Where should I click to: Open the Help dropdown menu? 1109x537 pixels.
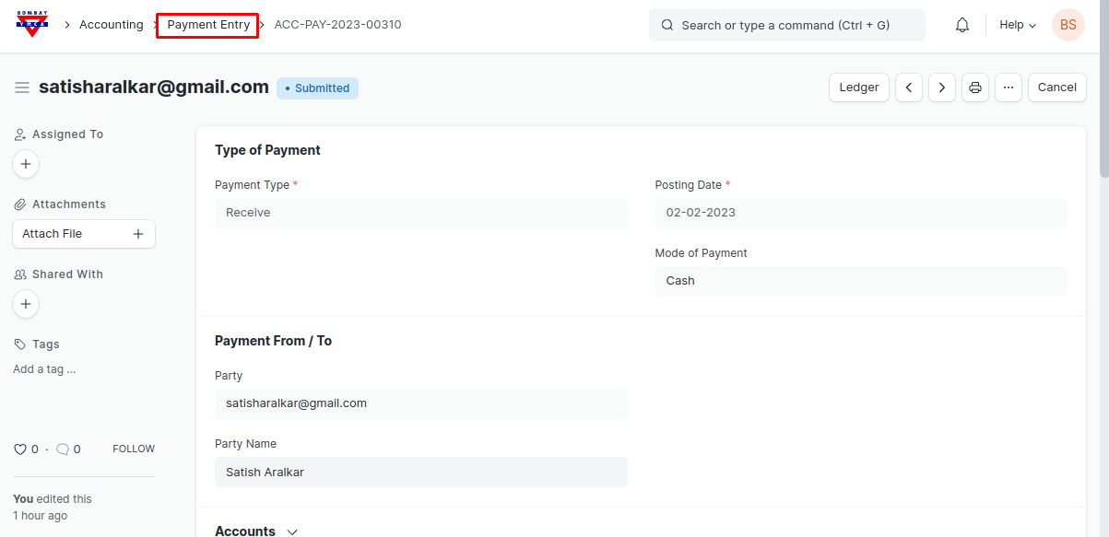[x=1018, y=25]
